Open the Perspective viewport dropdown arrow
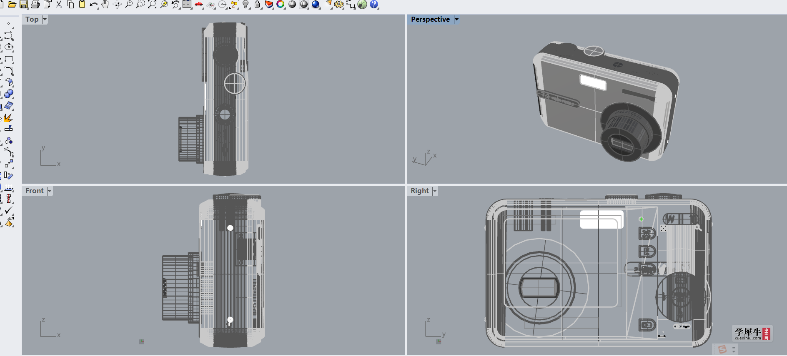Viewport: 787px width, 356px height. coord(456,19)
